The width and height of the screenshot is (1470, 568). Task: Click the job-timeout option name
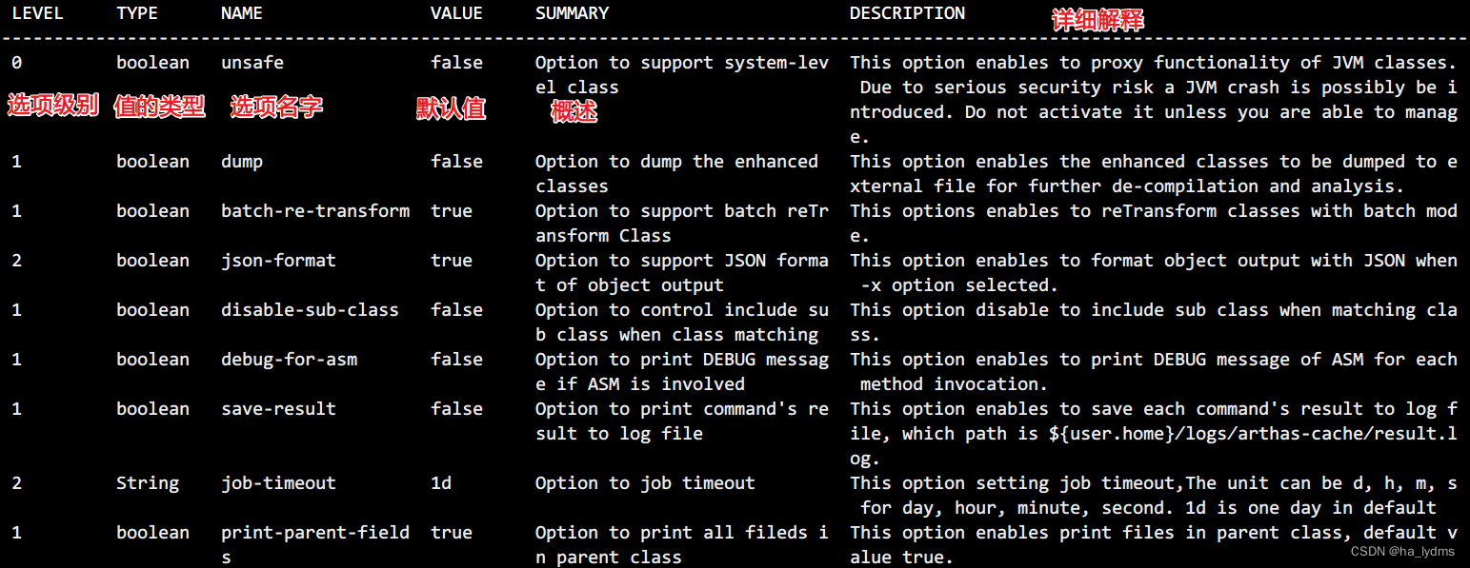click(278, 483)
